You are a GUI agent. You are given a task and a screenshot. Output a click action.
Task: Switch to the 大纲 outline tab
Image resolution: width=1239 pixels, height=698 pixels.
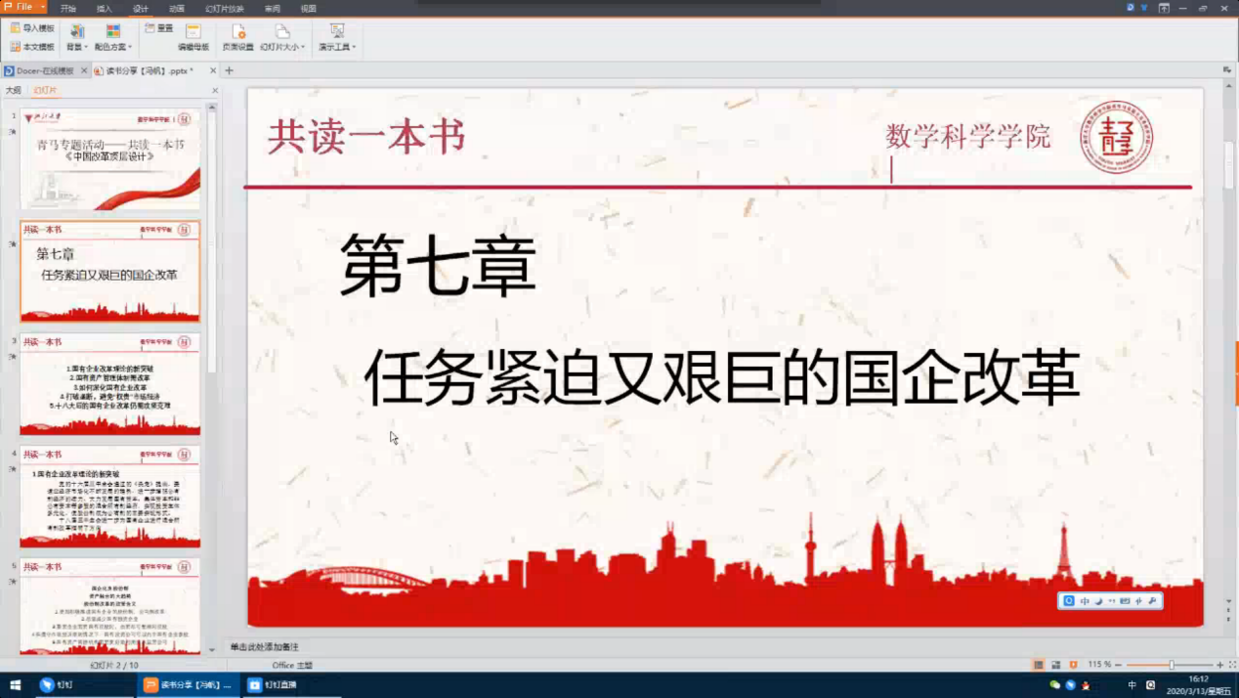[13, 90]
